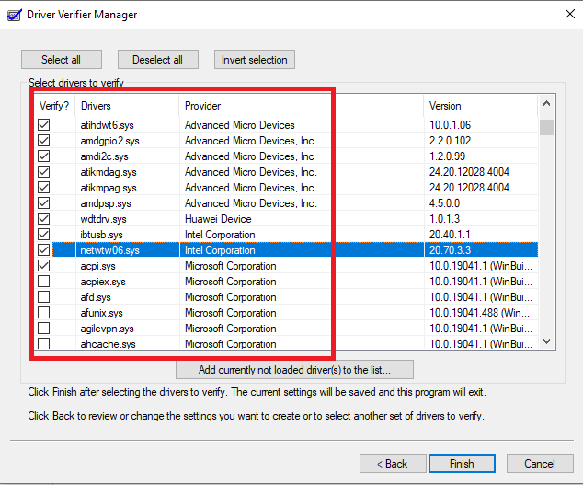Click the list scrollbar up arrow
583x485 pixels.
point(546,103)
